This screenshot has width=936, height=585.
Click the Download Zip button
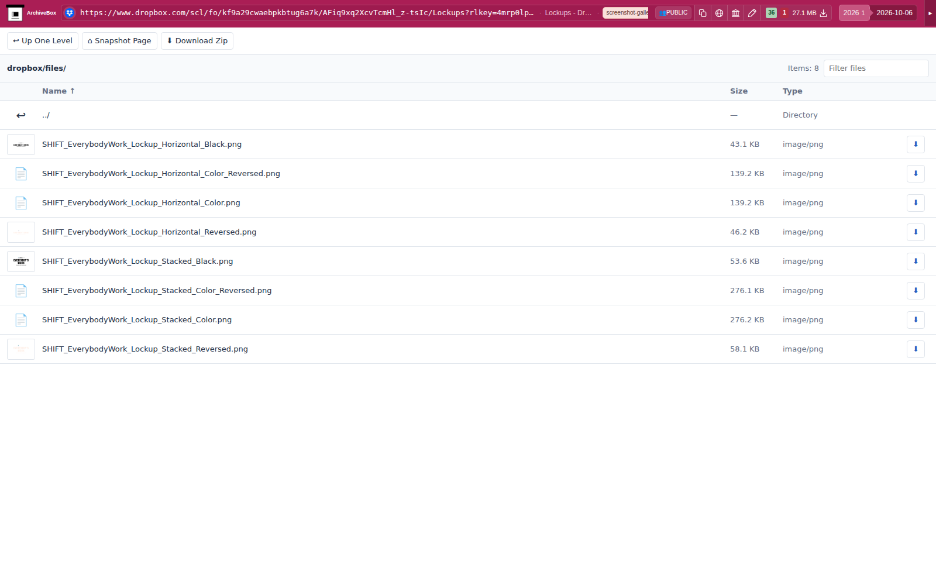coord(197,41)
